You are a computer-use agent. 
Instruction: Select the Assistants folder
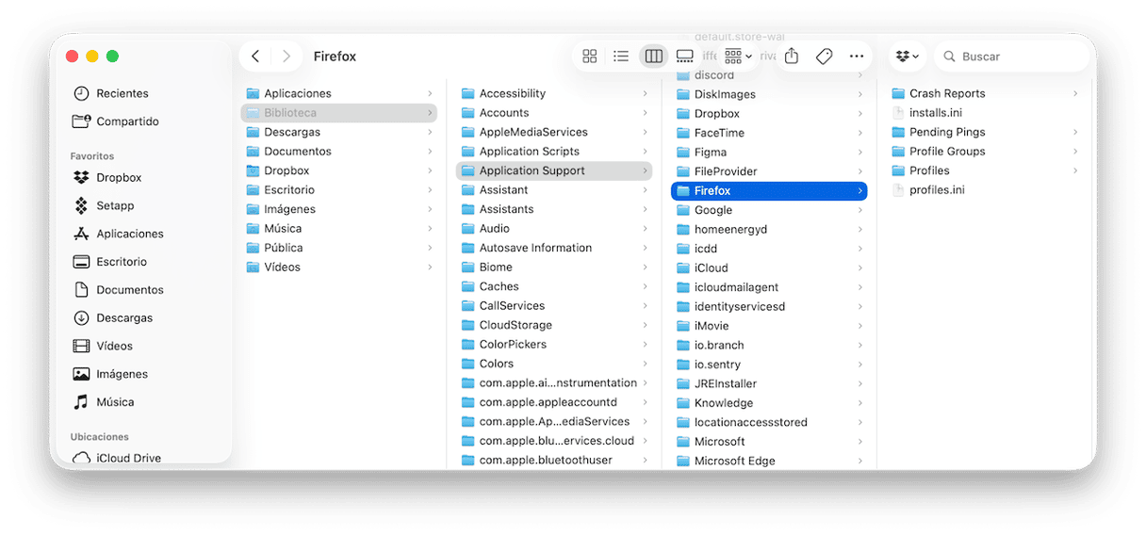tap(554, 209)
